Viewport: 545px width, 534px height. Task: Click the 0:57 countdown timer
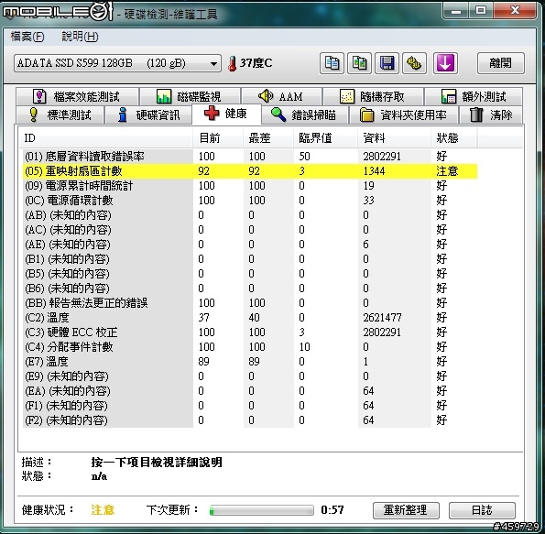click(332, 510)
